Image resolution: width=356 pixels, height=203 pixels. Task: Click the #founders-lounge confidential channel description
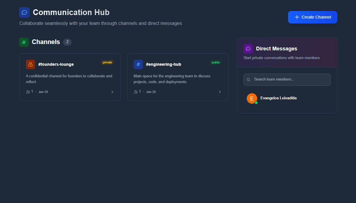tap(69, 79)
